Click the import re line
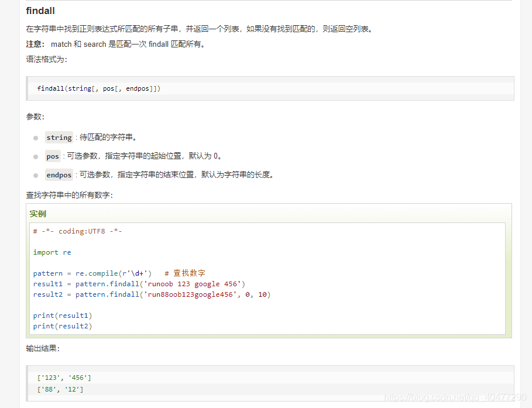 52,252
